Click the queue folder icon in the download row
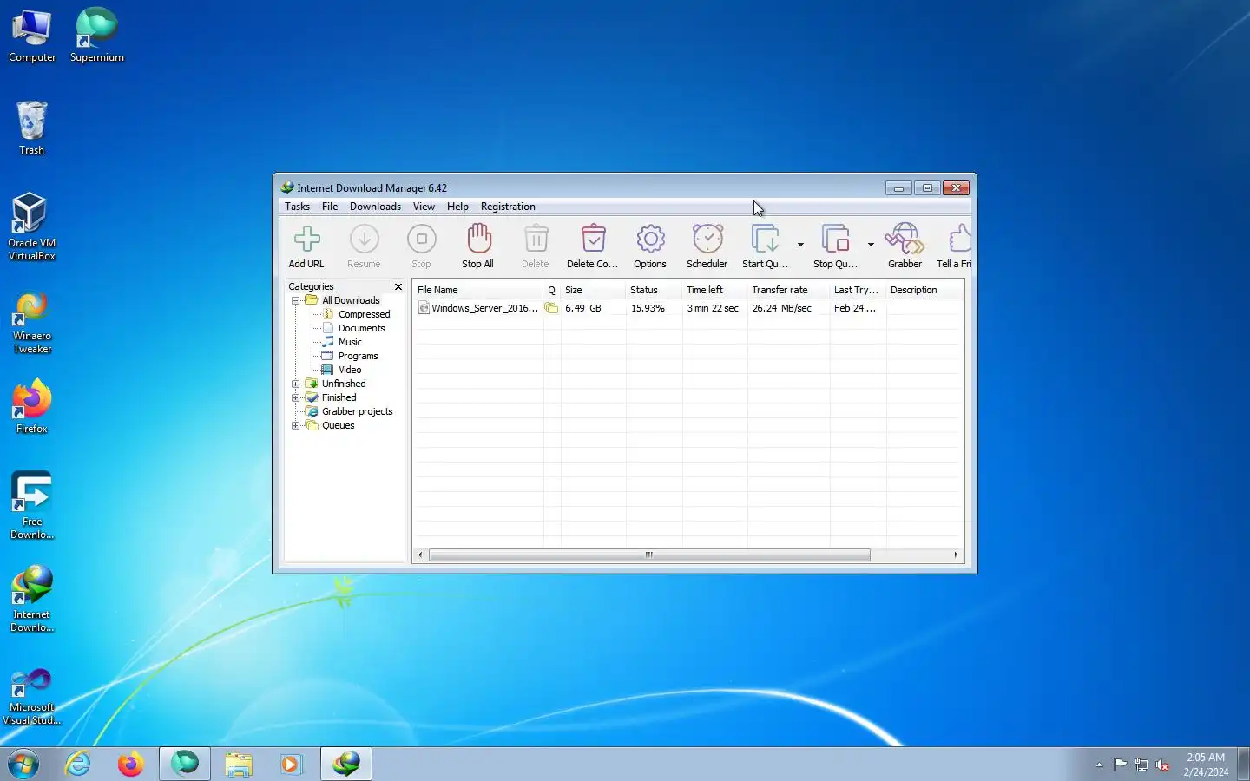This screenshot has width=1250, height=781. pyautogui.click(x=551, y=308)
